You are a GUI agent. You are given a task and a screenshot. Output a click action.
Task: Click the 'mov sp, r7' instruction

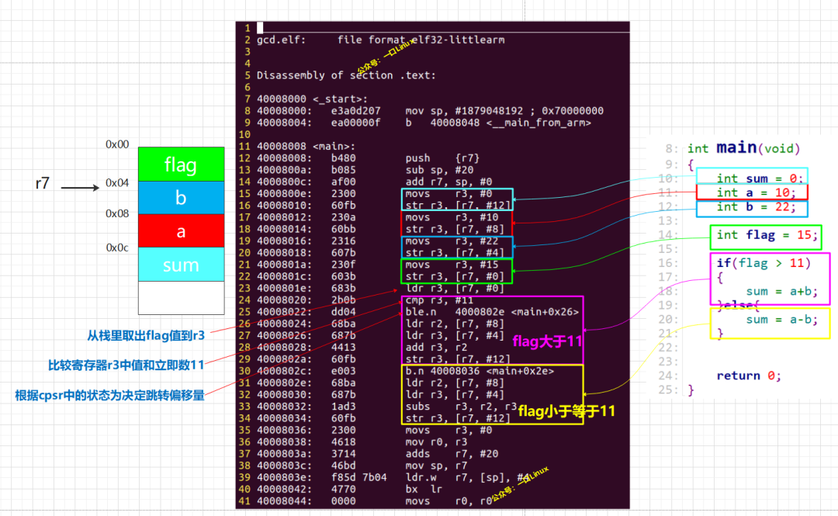pyautogui.click(x=436, y=466)
